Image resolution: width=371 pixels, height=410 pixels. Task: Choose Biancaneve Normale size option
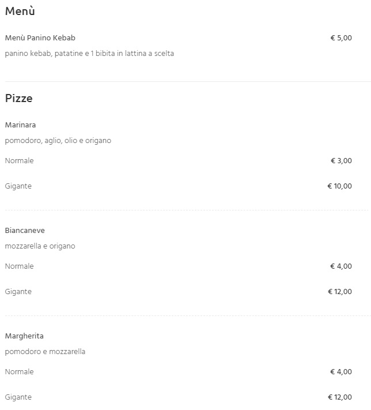coord(20,266)
